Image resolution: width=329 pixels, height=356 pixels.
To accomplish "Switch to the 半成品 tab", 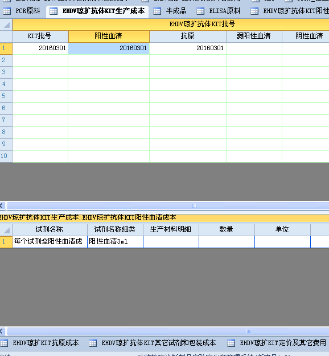I will [176, 11].
